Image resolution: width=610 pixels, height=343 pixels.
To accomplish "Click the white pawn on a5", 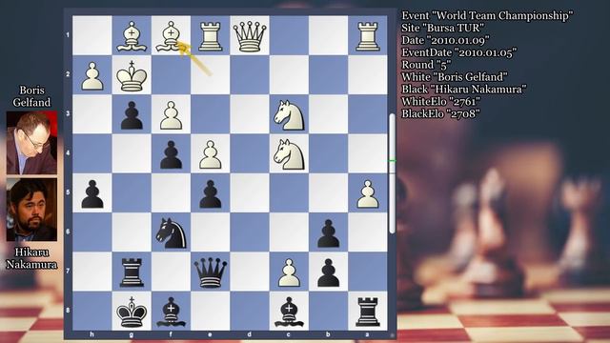I will 367,194.
